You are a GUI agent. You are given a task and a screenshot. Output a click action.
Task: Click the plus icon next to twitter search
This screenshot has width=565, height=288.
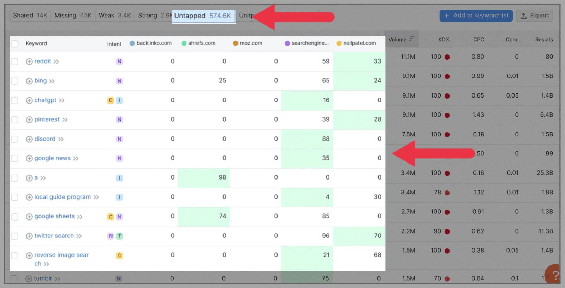click(29, 236)
